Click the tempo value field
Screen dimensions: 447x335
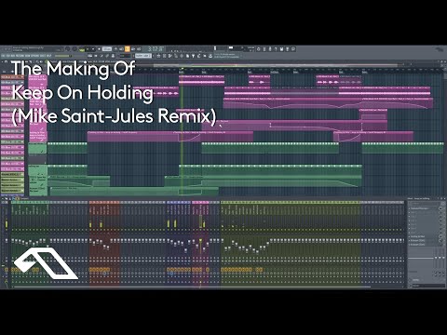point(107,49)
